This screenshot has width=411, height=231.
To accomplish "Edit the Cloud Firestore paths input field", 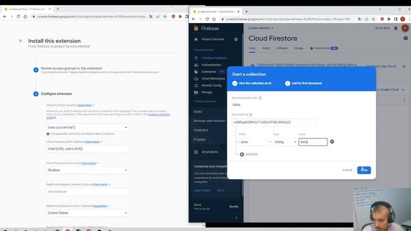I will tap(87, 149).
